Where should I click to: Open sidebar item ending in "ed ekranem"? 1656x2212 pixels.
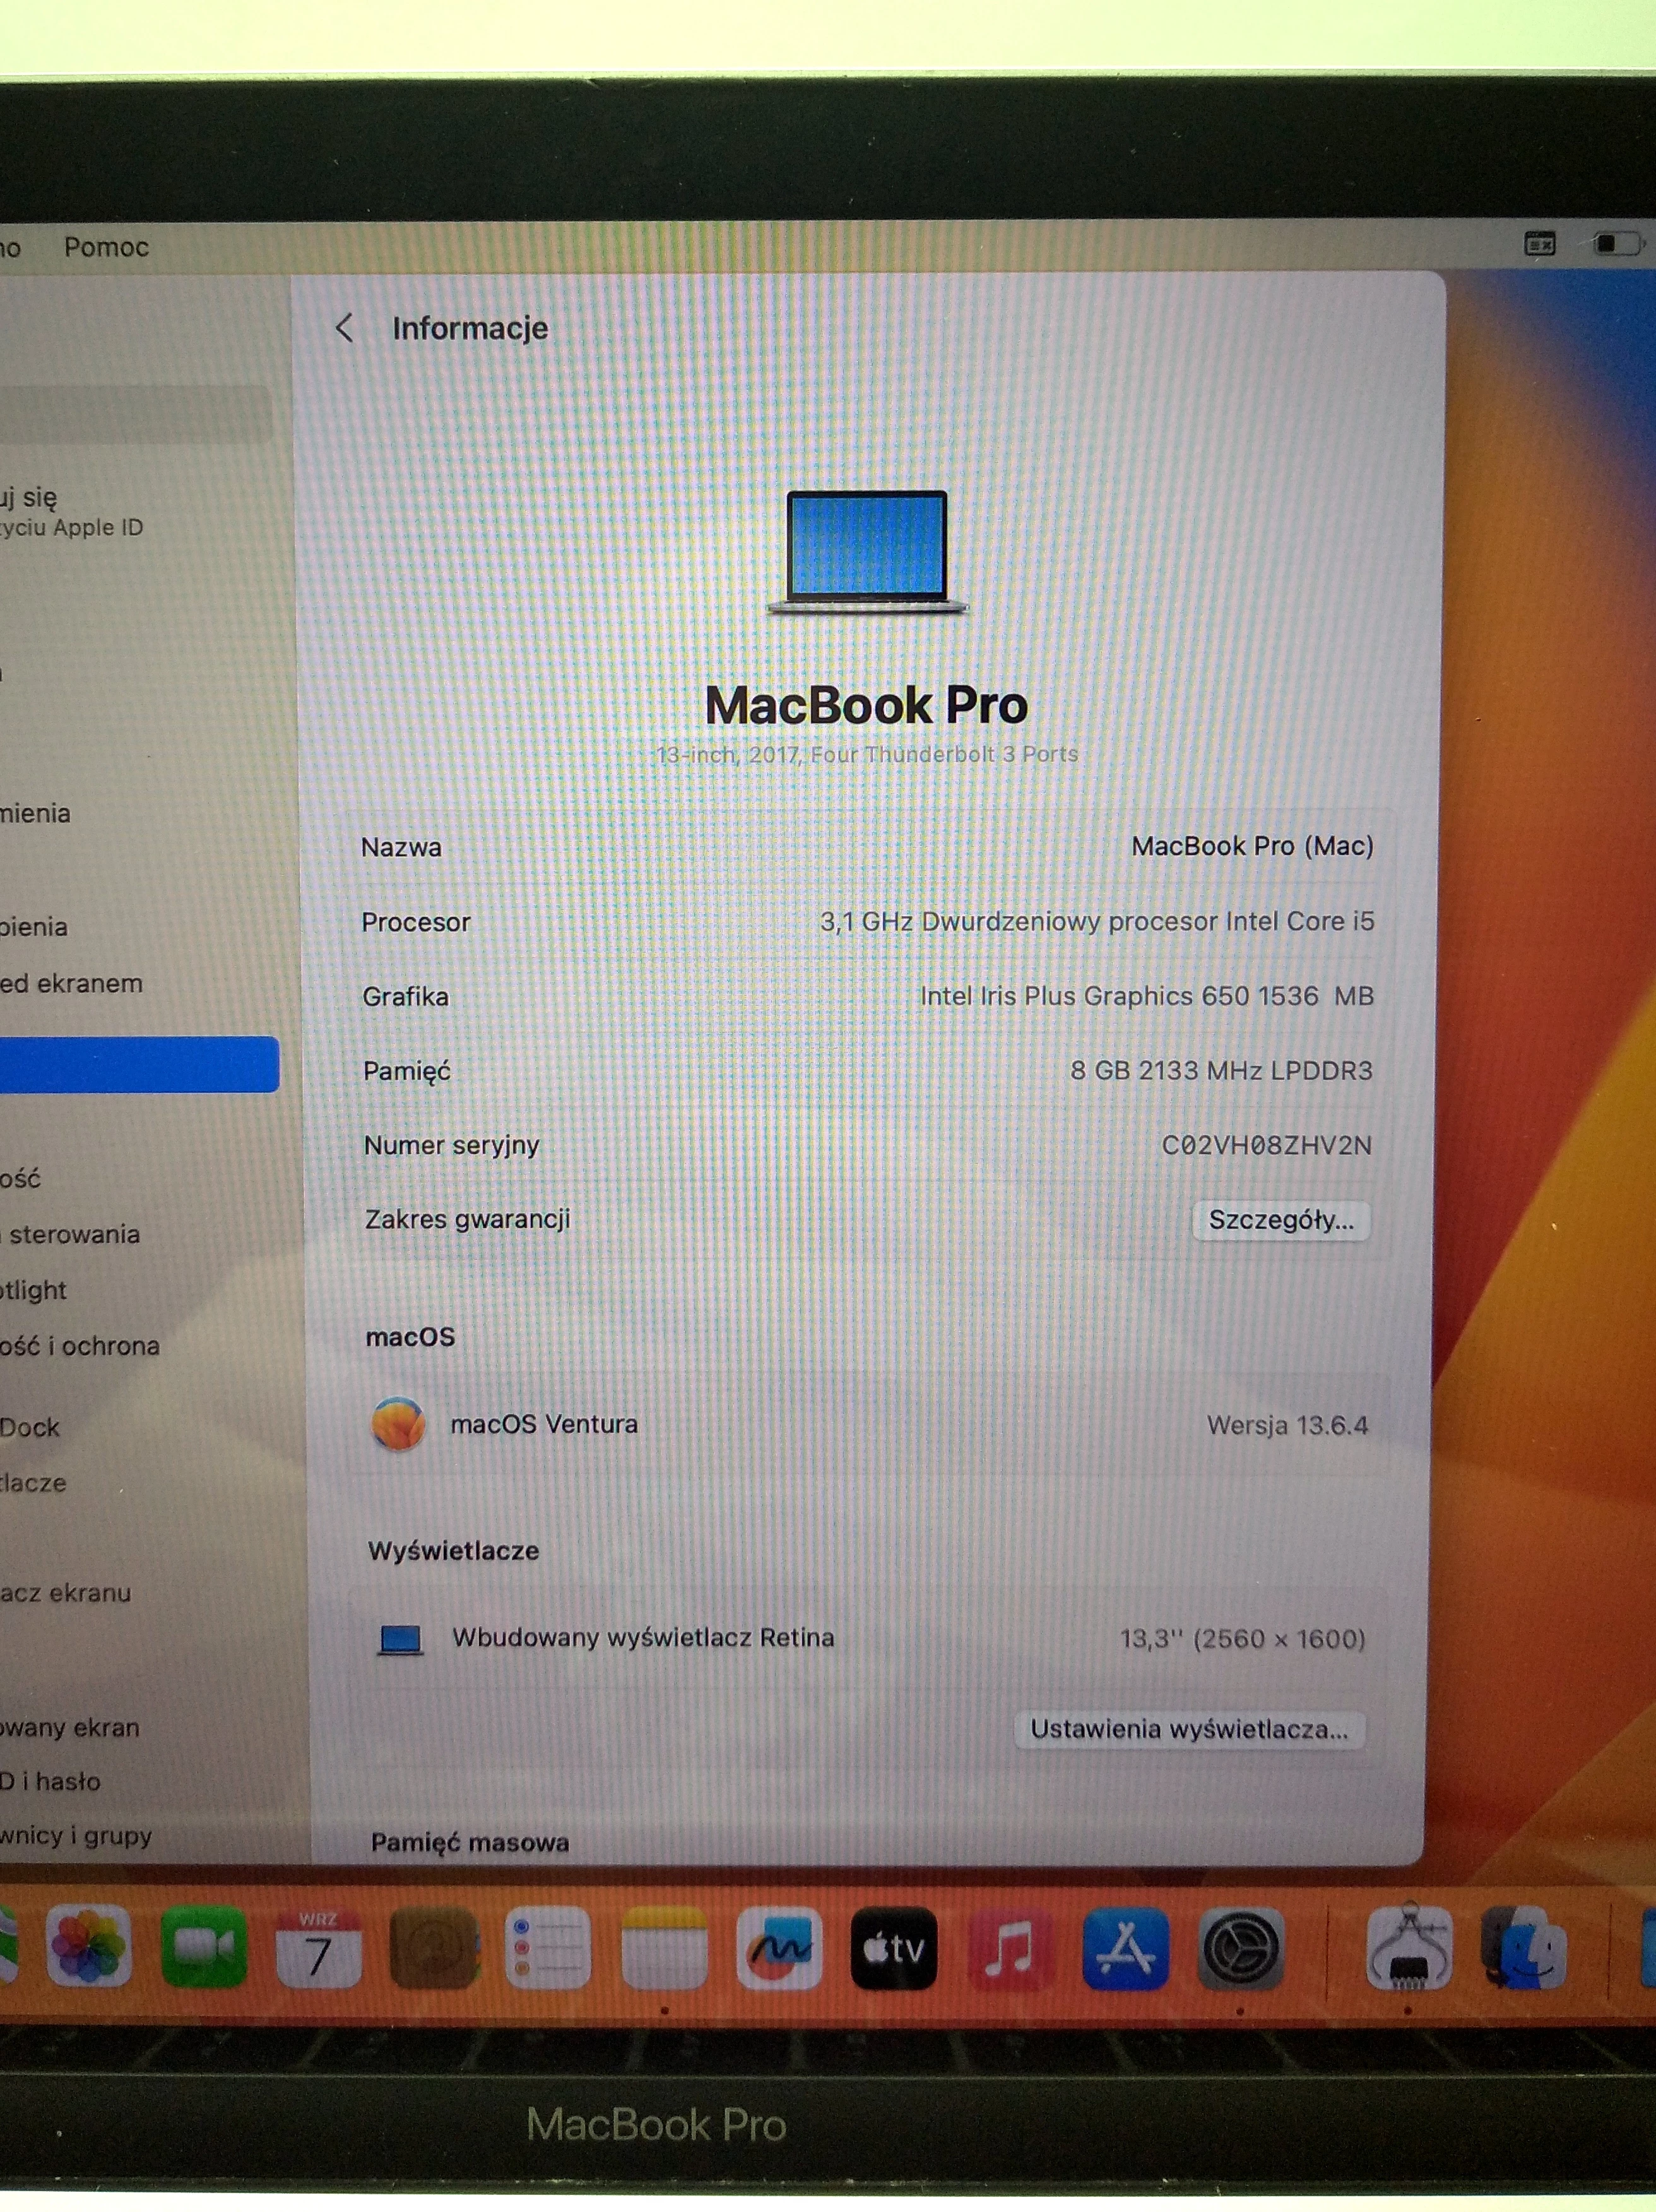pos(72,984)
